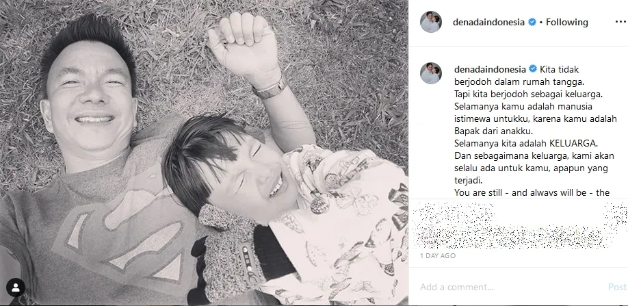Image resolution: width=628 pixels, height=306 pixels.
Task: Open denadaindonesia username link in caption
Action: [490, 69]
